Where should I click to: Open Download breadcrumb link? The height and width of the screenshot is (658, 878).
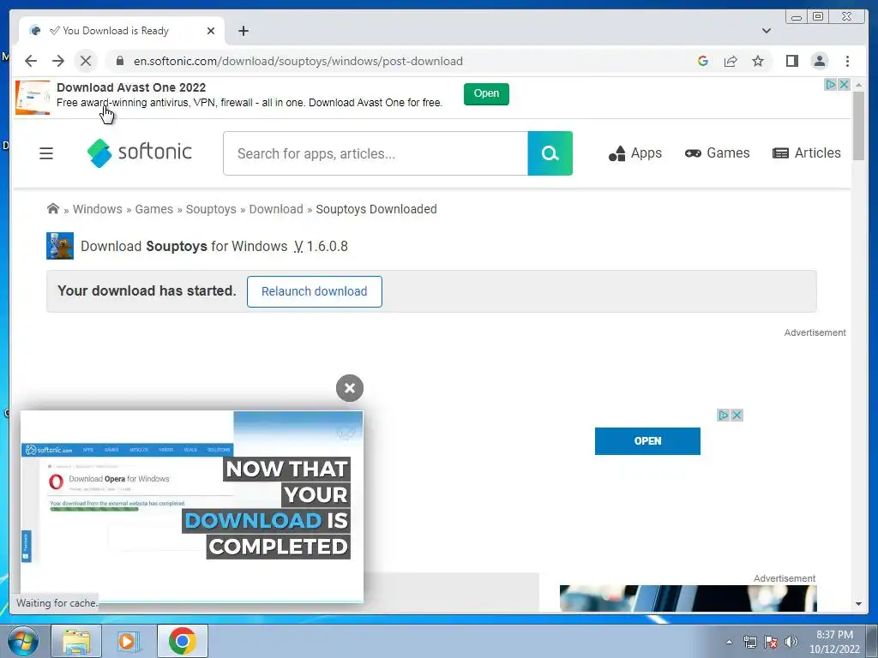276,209
